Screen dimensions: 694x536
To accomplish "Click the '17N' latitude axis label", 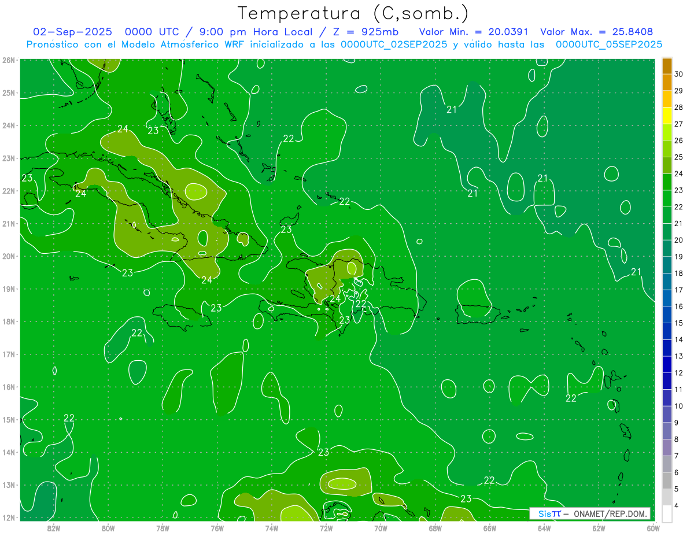I will (x=8, y=354).
